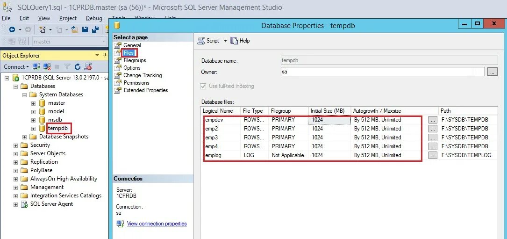This screenshot has width=507, height=239.
Task: Click the tempdb database cylinder icon
Action: pyautogui.click(x=42, y=128)
